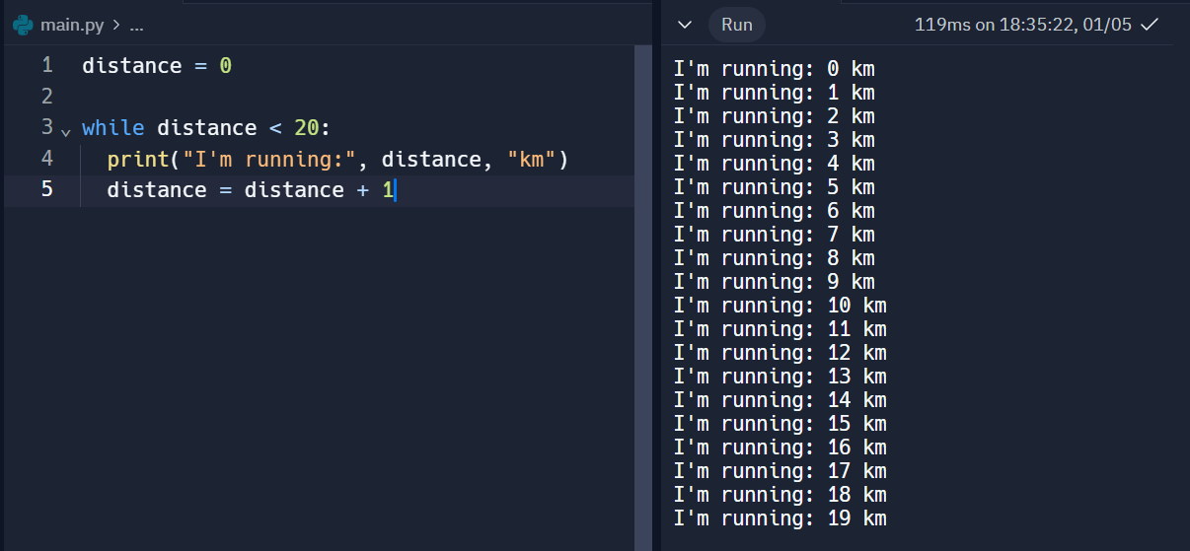Click the output line "I'm running: 19 km"

[780, 518]
